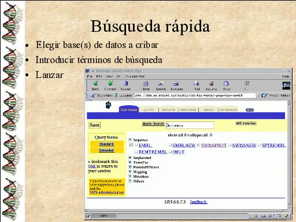Viewport: 296px width, 222px height.
Task: Expand the SeqRelated database group
Action: [130, 157]
